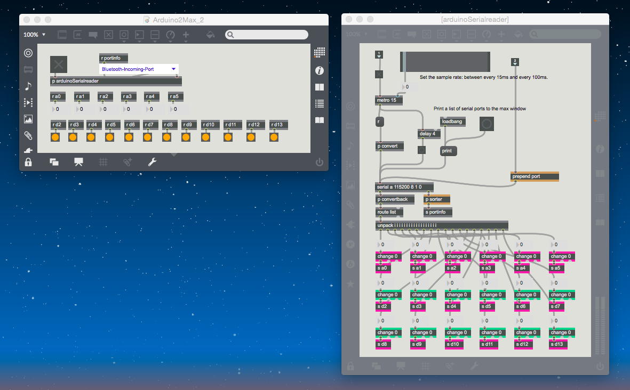Click the magnifier in Arduino2Max_2 search field
630x390 pixels.
pos(230,35)
